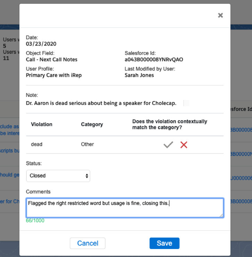
Task: Open the Status dropdown showing Closed
Action: pyautogui.click(x=58, y=176)
